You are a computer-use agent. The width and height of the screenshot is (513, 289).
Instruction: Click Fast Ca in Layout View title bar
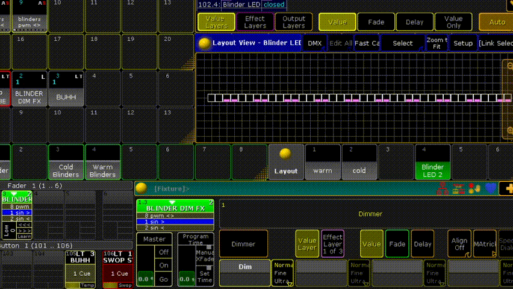pos(367,43)
